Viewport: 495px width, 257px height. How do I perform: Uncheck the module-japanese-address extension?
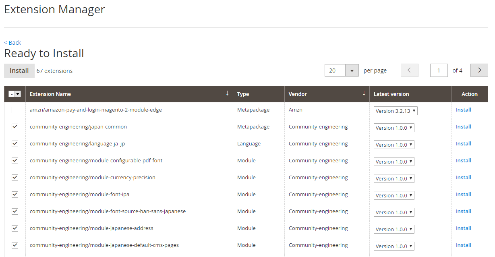[15, 228]
